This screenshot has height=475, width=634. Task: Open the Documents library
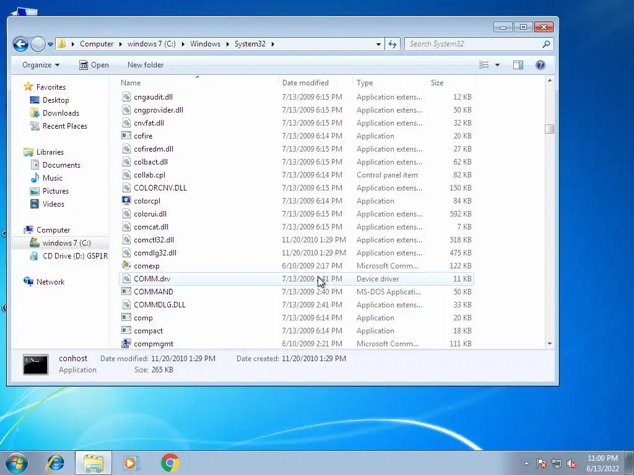[x=61, y=165]
